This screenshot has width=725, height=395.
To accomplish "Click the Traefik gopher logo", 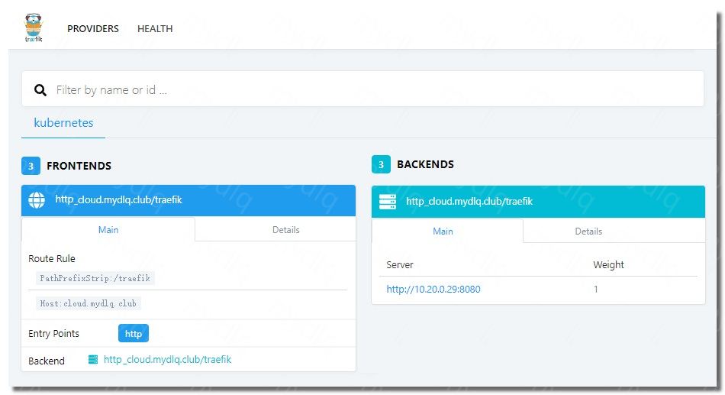I will (x=34, y=28).
